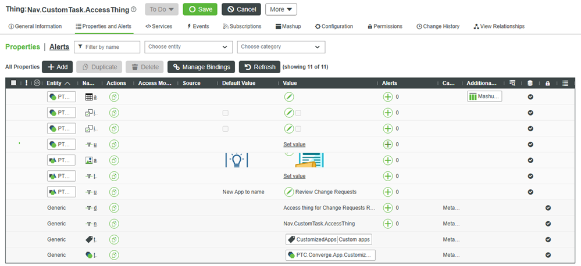Click the lock read-only column header icon
This screenshot has width=581, height=266.
tap(547, 83)
